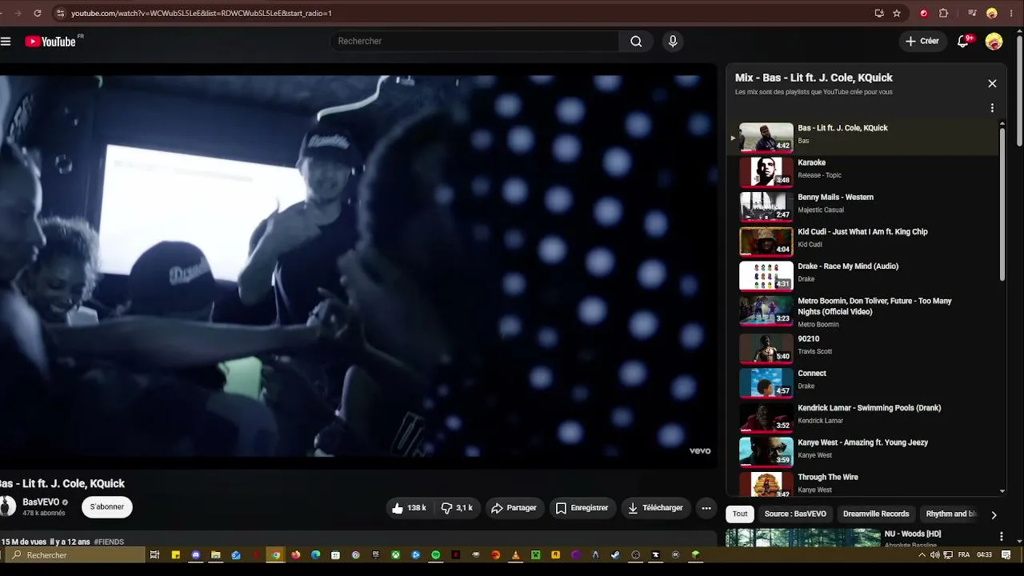The image size is (1024, 576).
Task: Open options for NU - Woods video
Action: [x=1001, y=536]
